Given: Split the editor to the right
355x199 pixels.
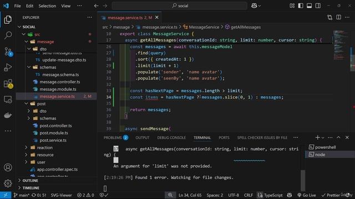Looking at the screenshot, I should 339,17.
